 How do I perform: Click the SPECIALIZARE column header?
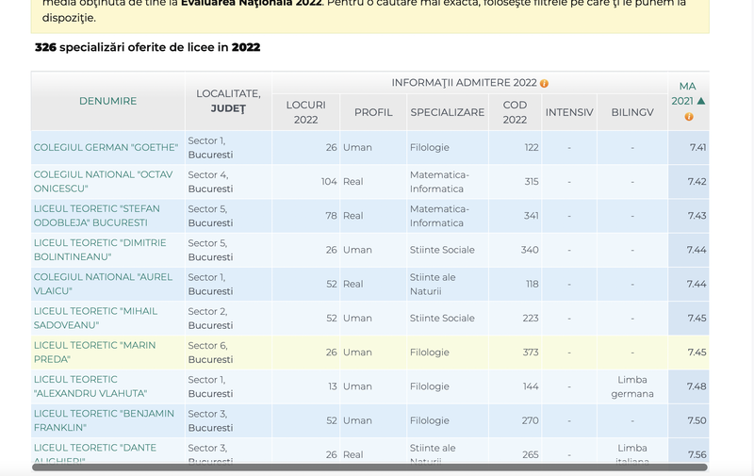[447, 112]
